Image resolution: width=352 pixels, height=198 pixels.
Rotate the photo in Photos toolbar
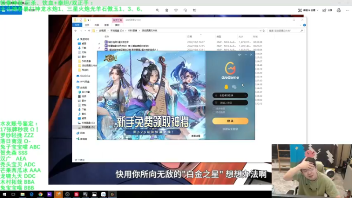185,10
